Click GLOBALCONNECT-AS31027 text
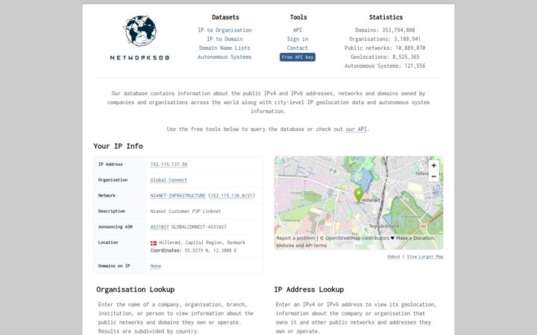The height and width of the screenshot is (335, 537). (198, 227)
